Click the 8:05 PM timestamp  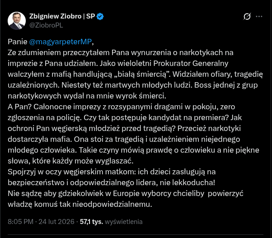click(x=21, y=222)
